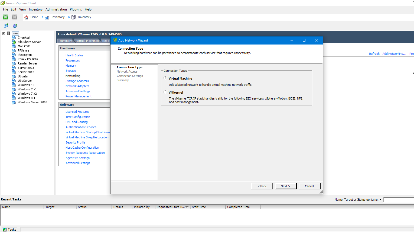This screenshot has height=232, width=414.
Task: Select the UbuServer VM icon
Action: (14, 81)
